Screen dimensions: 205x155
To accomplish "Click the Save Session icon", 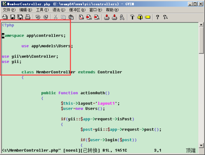I will point(114,17).
